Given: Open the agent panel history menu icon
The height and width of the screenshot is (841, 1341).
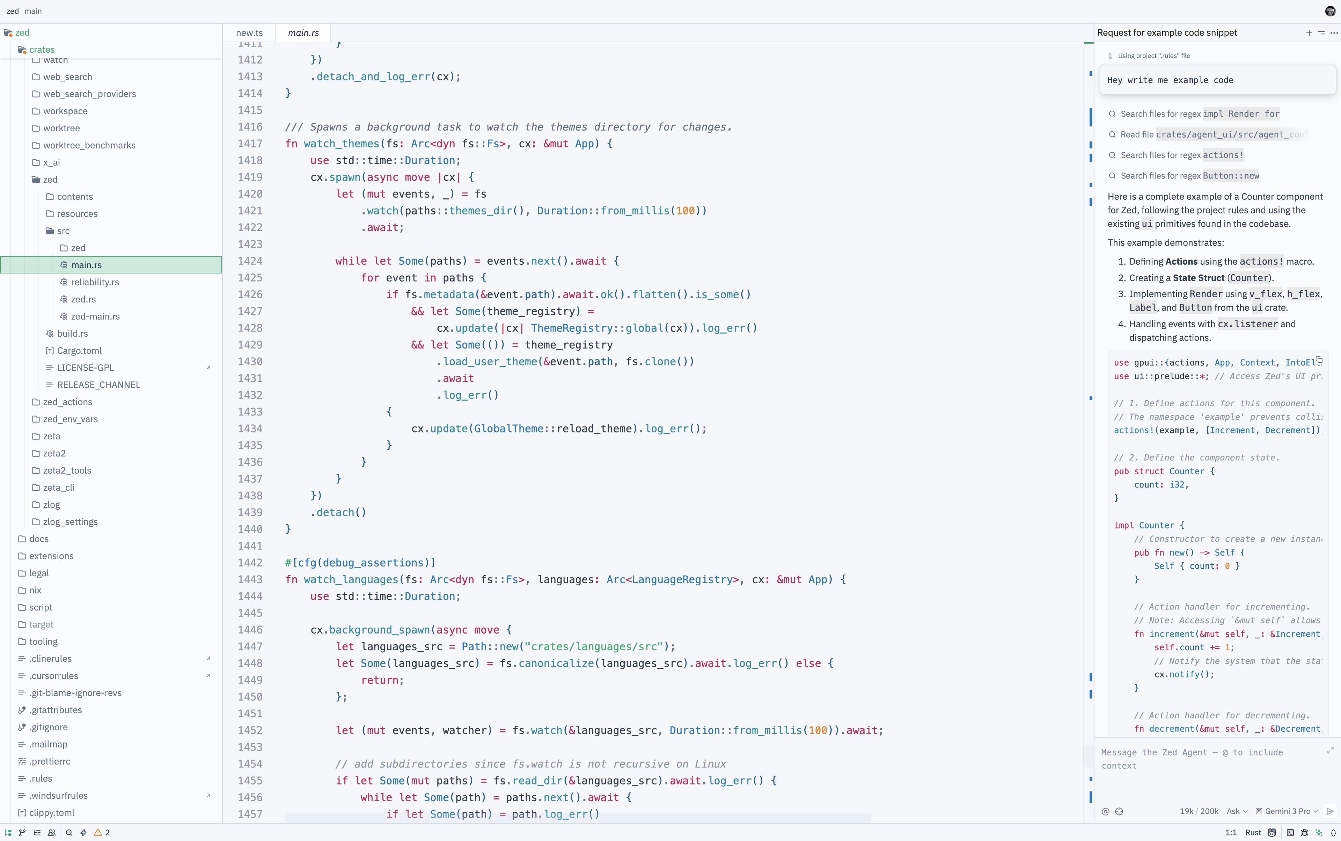Looking at the screenshot, I should (1321, 33).
